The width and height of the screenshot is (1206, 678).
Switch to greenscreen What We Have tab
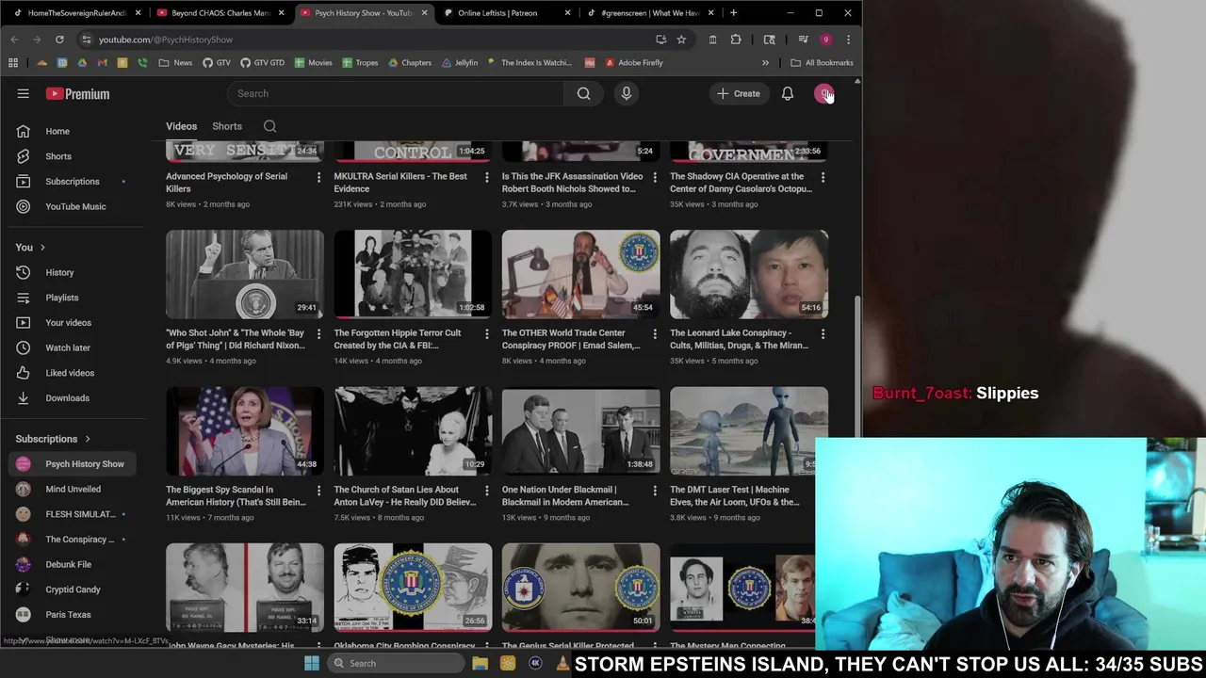pyautogui.click(x=648, y=13)
